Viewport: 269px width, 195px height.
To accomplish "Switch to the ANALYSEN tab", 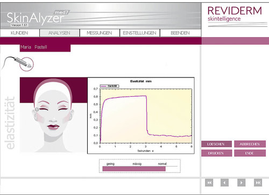I will pos(59,33).
